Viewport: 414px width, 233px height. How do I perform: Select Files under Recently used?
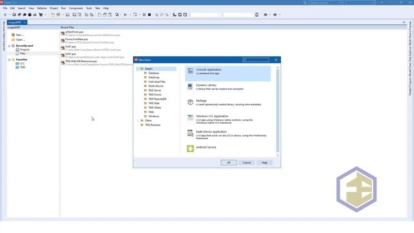pos(23,53)
